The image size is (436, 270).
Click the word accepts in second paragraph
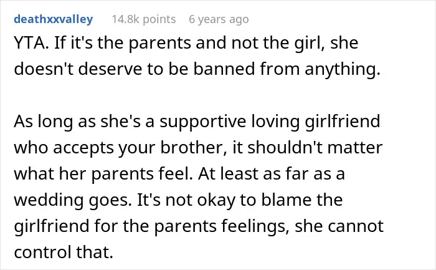click(83, 148)
